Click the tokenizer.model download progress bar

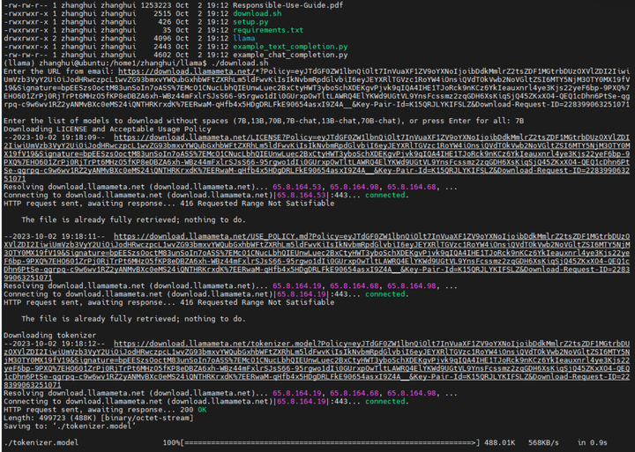point(331,442)
